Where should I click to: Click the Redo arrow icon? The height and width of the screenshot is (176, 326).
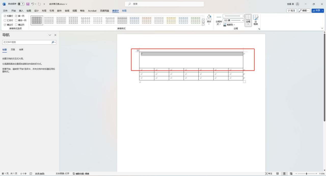(39, 4)
